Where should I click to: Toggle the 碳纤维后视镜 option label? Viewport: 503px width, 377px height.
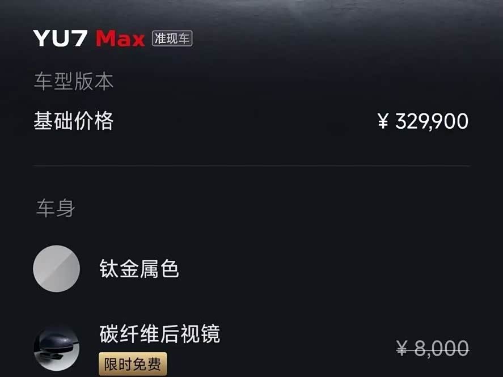160,334
